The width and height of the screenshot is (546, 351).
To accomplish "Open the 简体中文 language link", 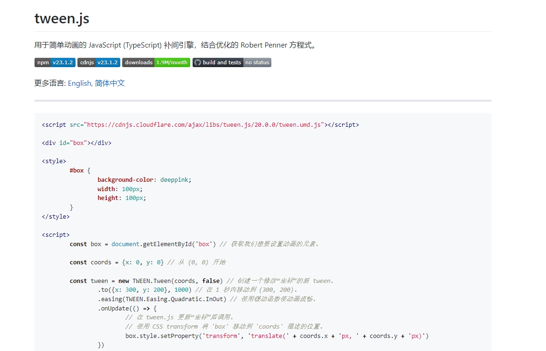I will [x=110, y=83].
